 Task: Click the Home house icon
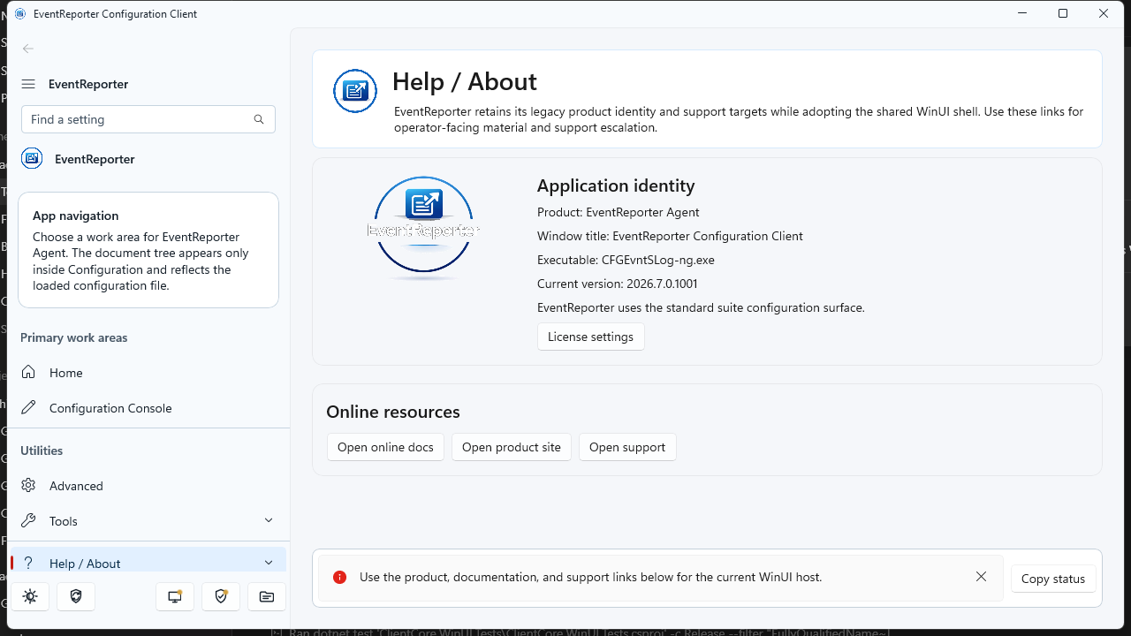(x=29, y=373)
